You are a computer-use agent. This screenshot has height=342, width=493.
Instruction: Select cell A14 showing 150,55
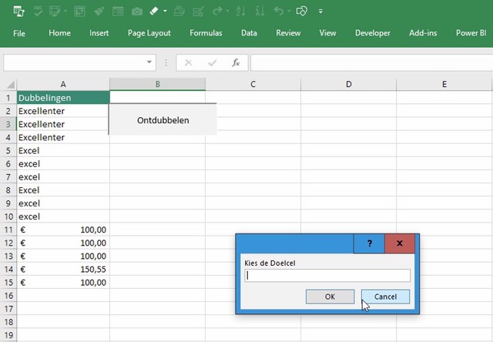point(63,270)
